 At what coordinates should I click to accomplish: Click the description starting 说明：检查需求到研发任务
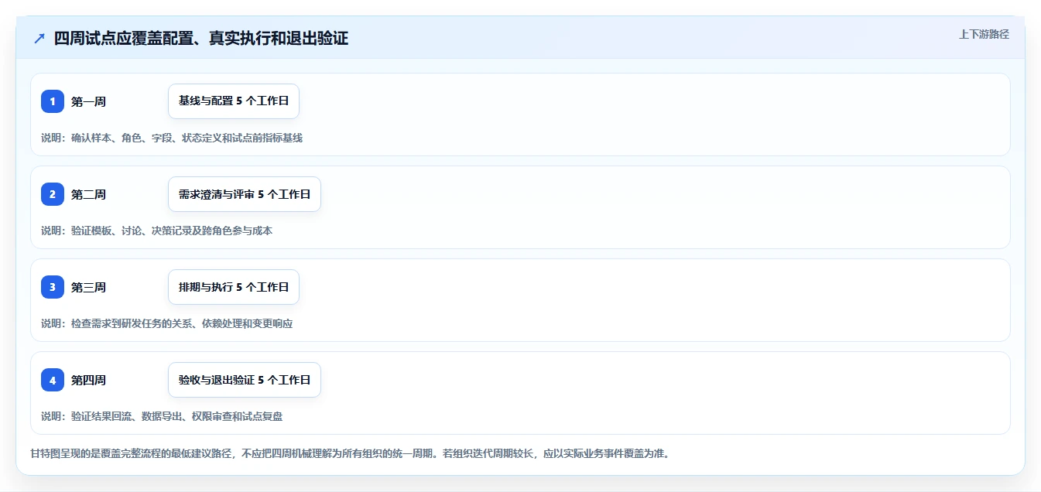167,323
